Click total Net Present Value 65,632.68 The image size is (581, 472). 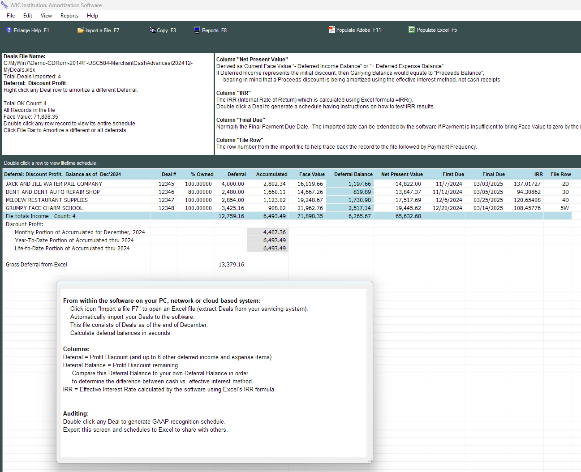pos(399,216)
